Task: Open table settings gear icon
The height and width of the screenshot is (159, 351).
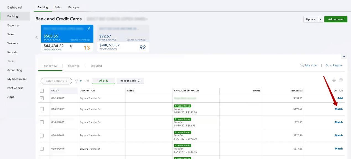Action: 341,80
